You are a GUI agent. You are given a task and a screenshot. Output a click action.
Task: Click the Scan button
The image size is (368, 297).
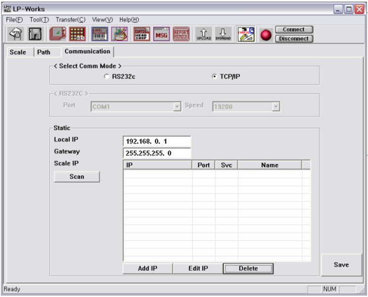click(77, 177)
